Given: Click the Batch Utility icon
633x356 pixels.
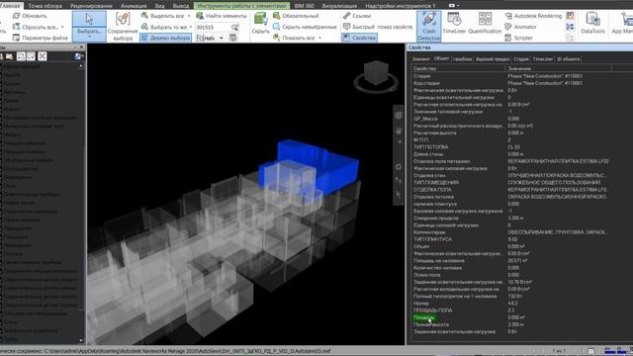Looking at the screenshot, I should (x=570, y=27).
